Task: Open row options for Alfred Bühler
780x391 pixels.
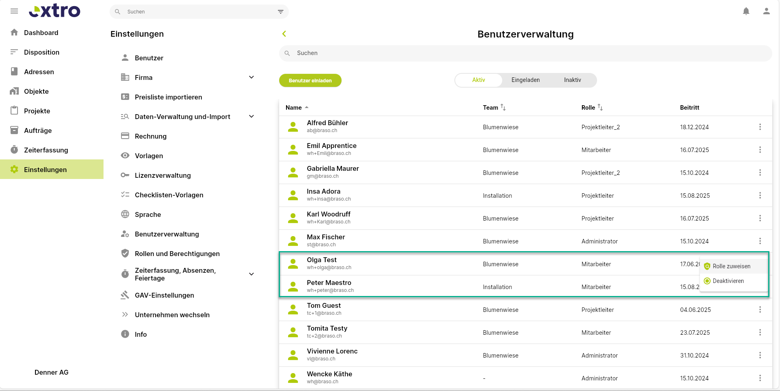Action: point(760,127)
